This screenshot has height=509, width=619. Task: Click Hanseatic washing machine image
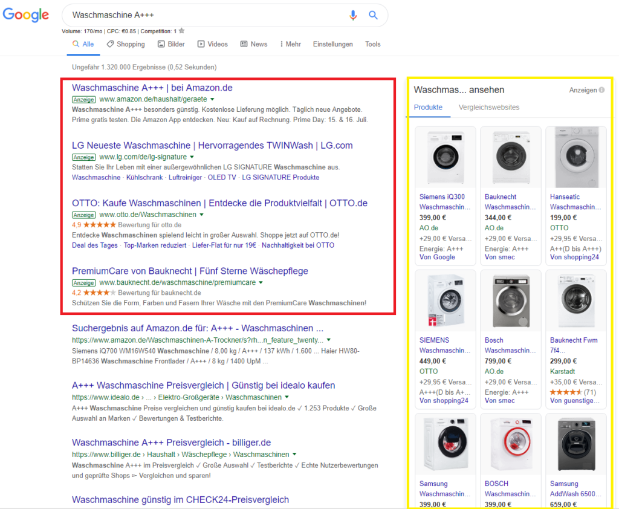pyautogui.click(x=576, y=157)
